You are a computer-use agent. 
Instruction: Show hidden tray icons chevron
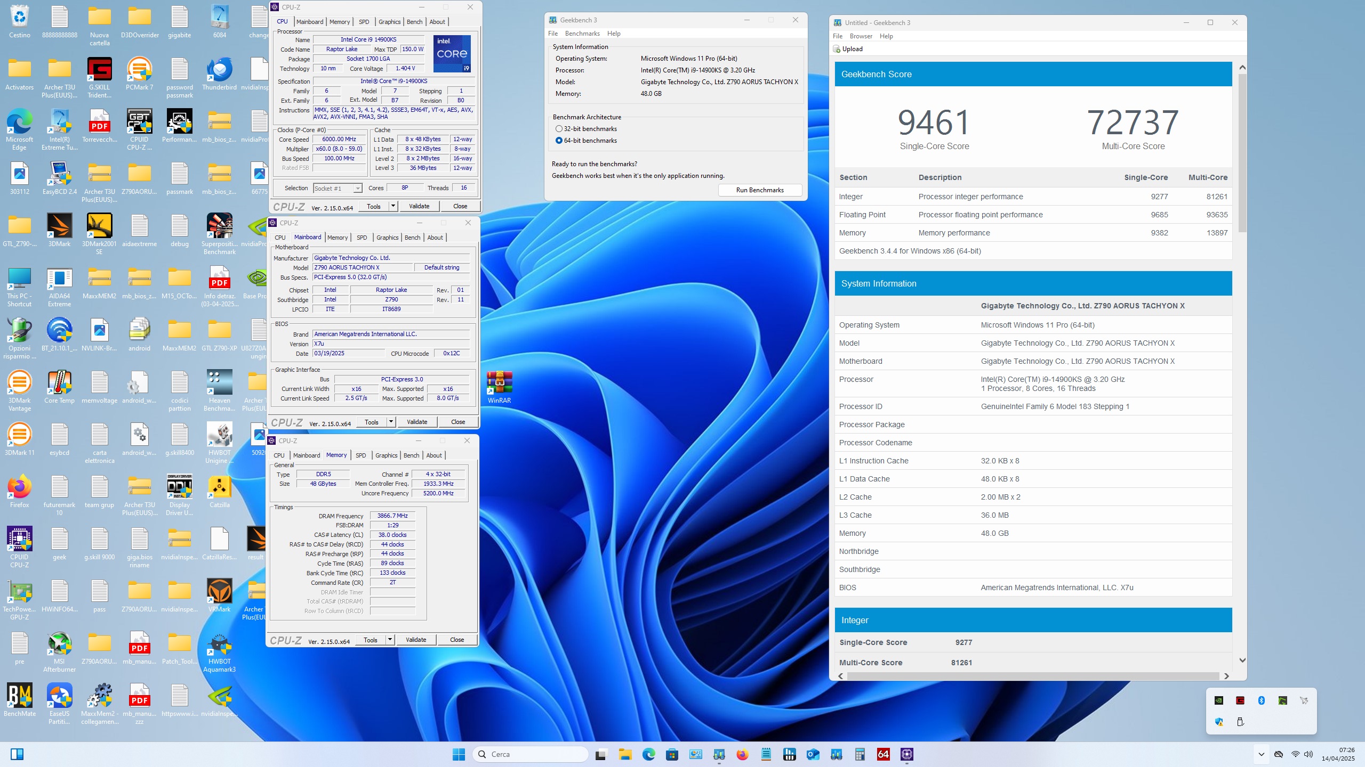pos(1261,754)
